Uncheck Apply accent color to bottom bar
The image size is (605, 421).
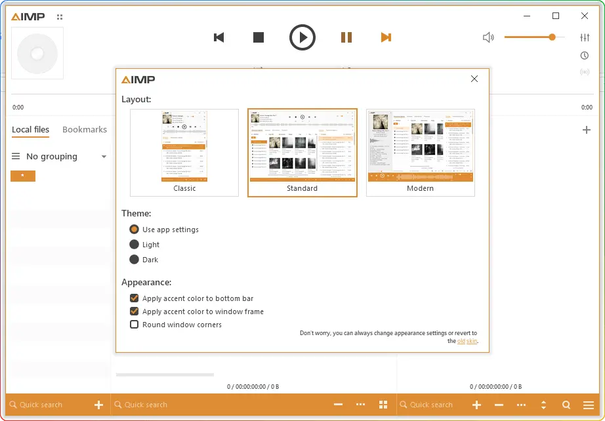(x=135, y=298)
